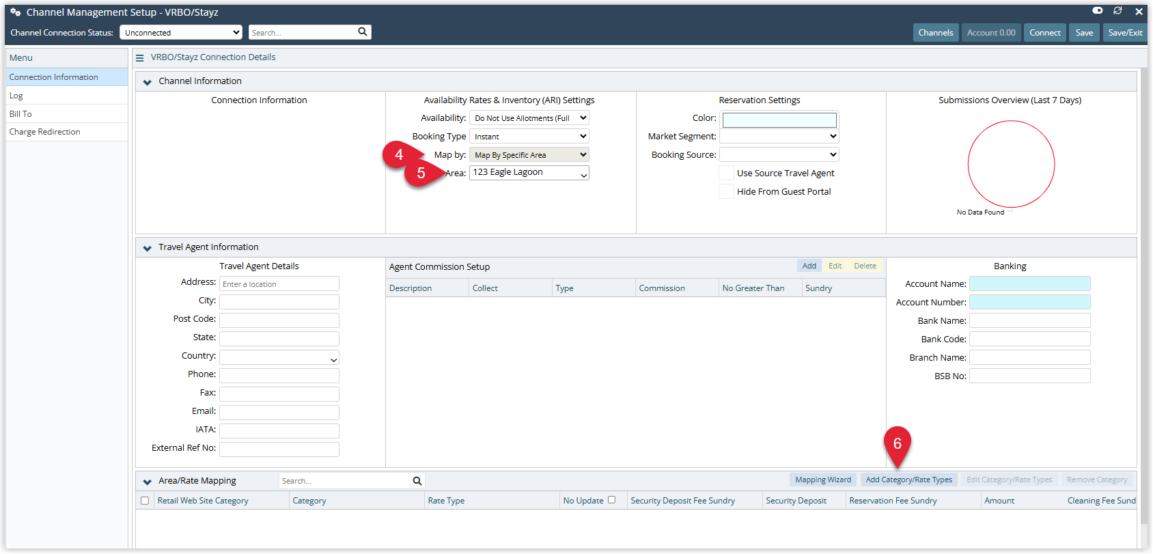Viewport: 1153px width, 554px height.
Task: Click the gears icon in title bar
Action: pos(16,12)
